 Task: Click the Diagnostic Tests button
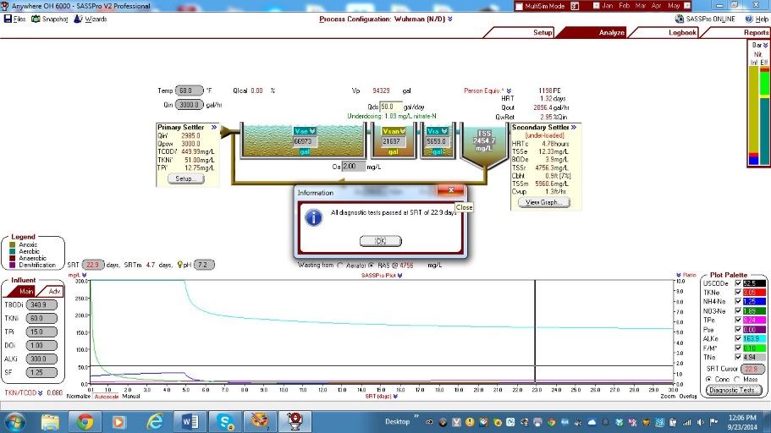(x=733, y=389)
